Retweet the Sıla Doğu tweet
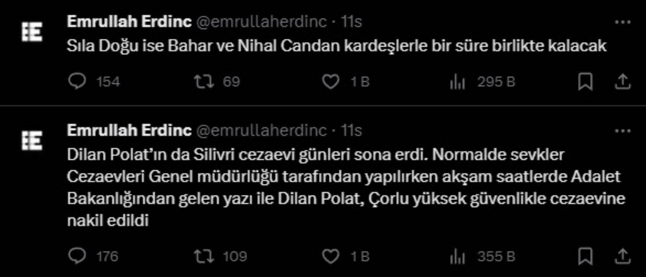The width and height of the screenshot is (646, 277). coord(204,82)
